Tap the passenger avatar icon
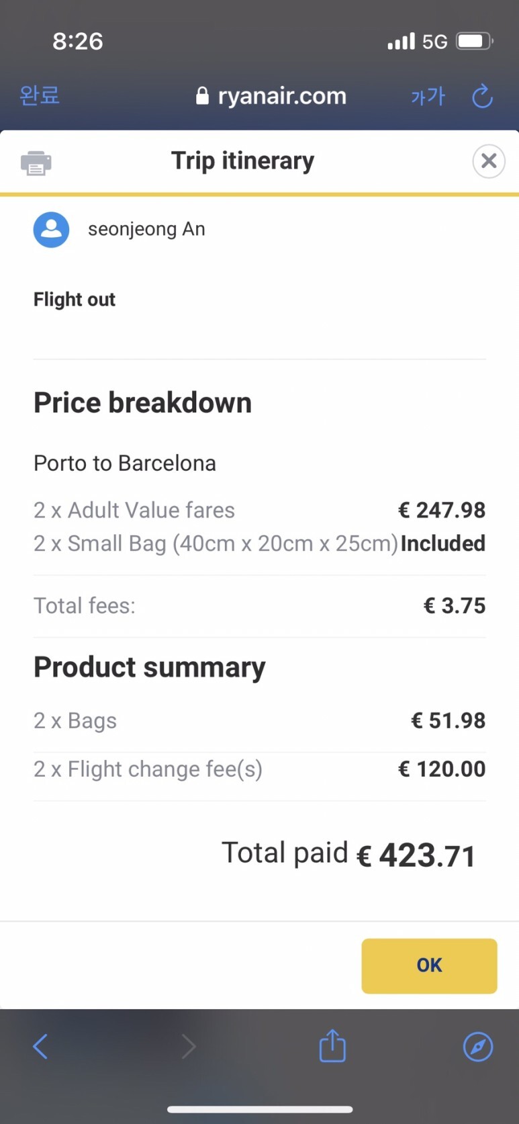The width and height of the screenshot is (519, 1124). (x=52, y=230)
